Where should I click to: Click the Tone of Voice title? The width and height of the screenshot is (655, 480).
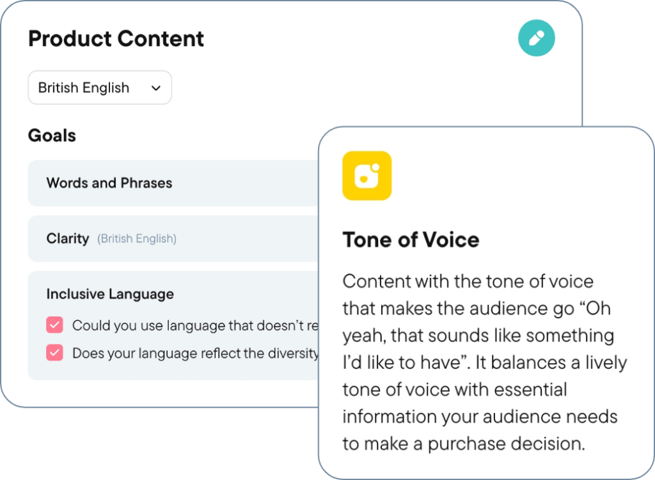click(411, 240)
